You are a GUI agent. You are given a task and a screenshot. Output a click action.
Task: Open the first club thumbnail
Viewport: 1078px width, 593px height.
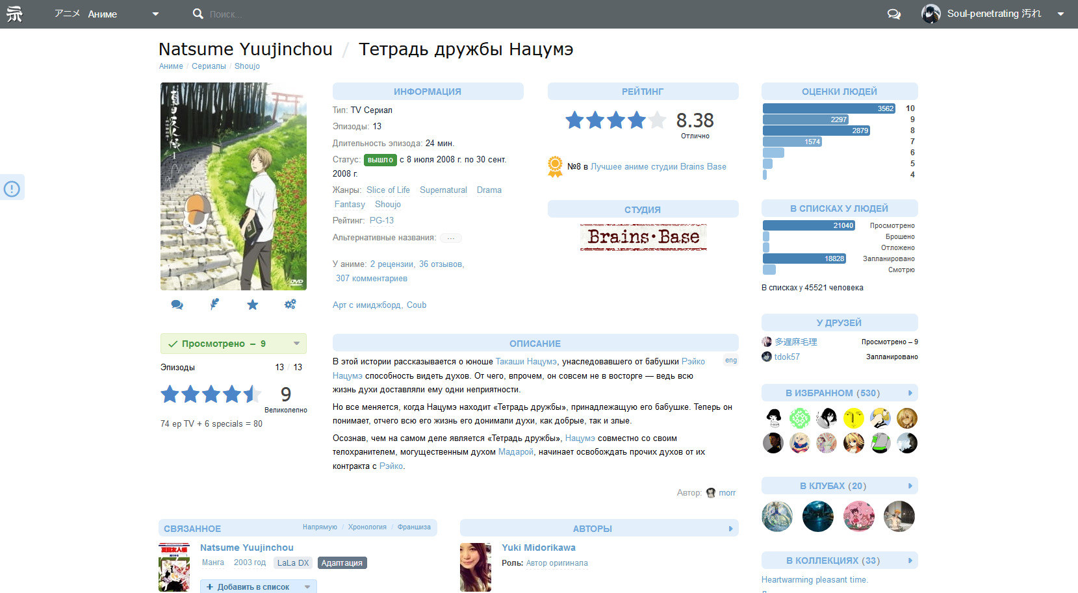click(777, 516)
